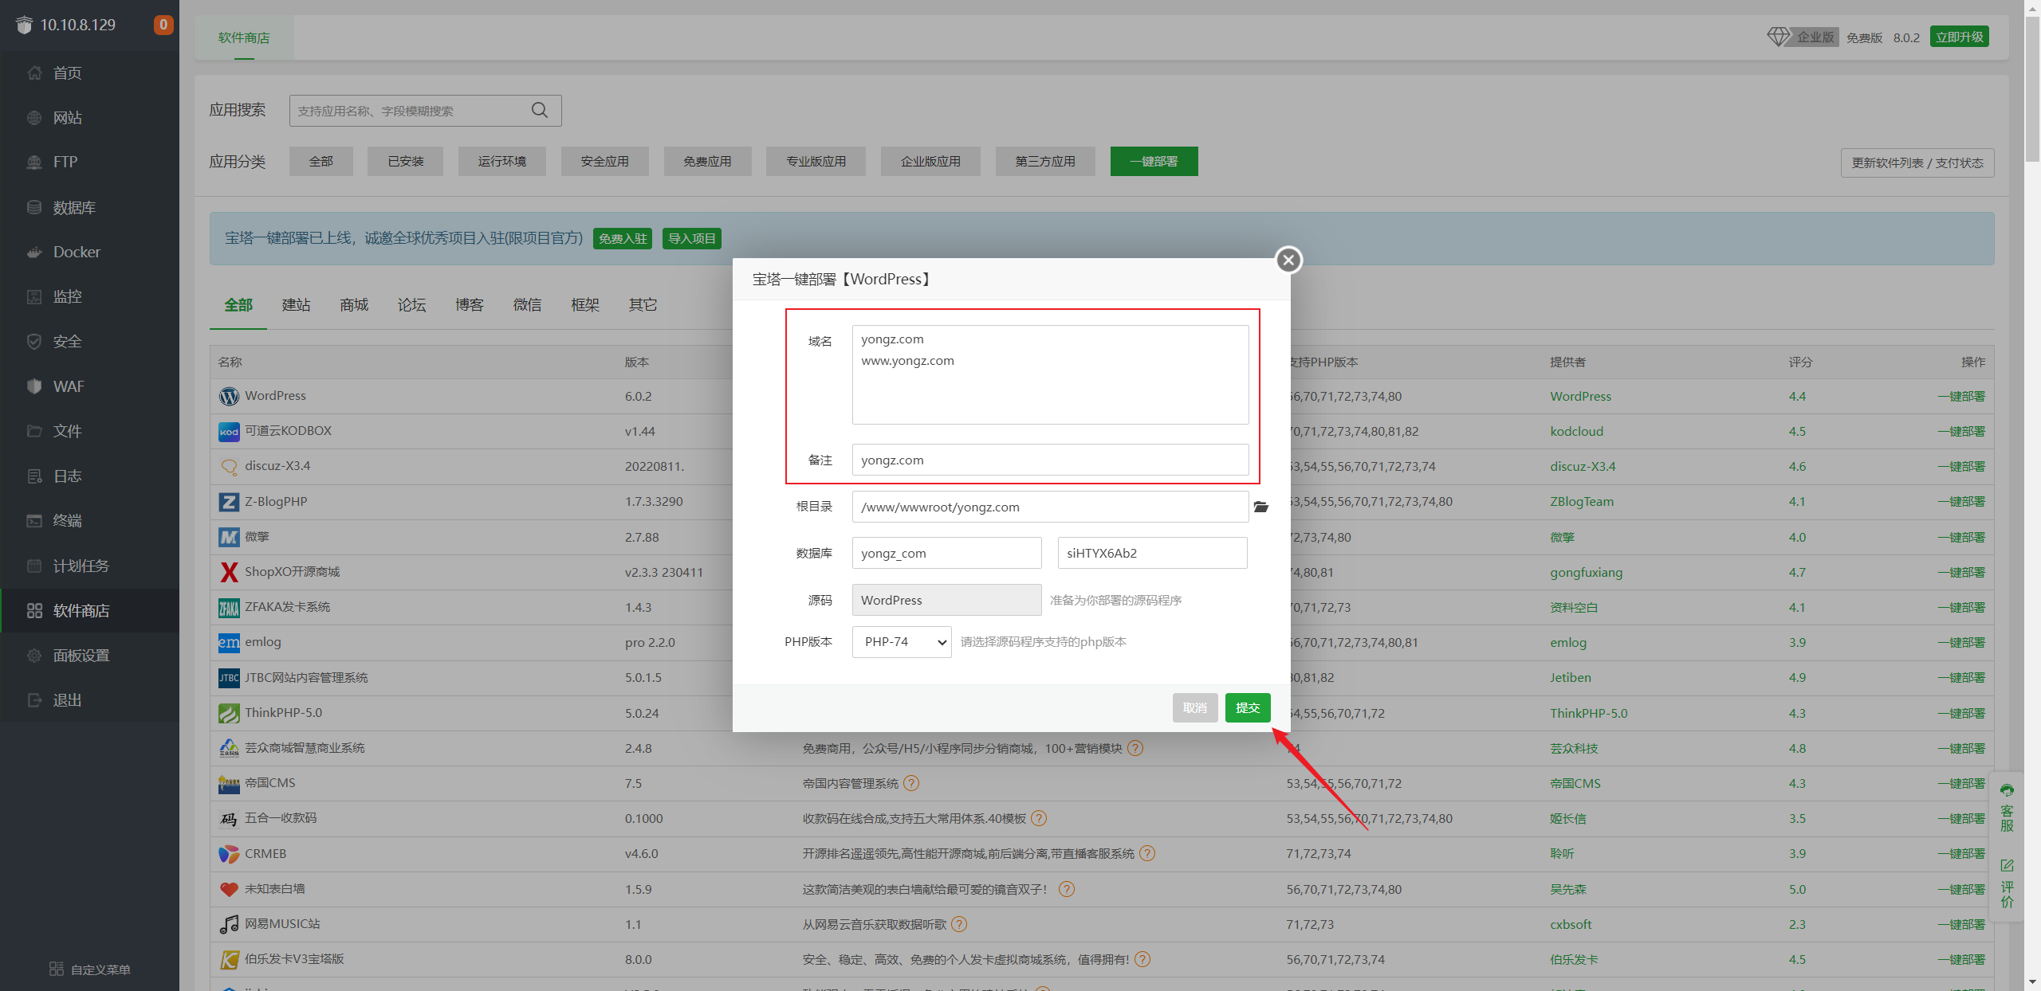
Task: Click the 网易MUSIC站 music note icon
Action: [x=229, y=924]
